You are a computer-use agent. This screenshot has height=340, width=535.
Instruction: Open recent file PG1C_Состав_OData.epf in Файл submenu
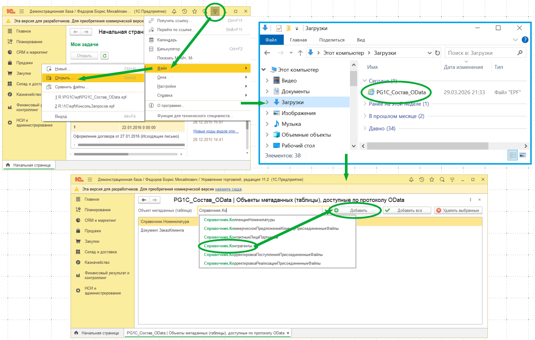tap(93, 97)
